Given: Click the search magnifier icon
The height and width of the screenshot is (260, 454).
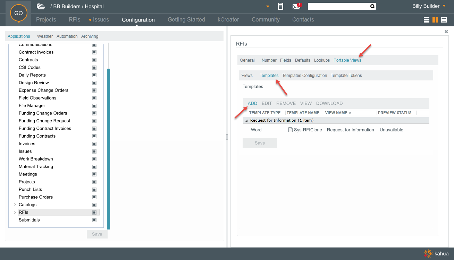Looking at the screenshot, I should point(372,6).
